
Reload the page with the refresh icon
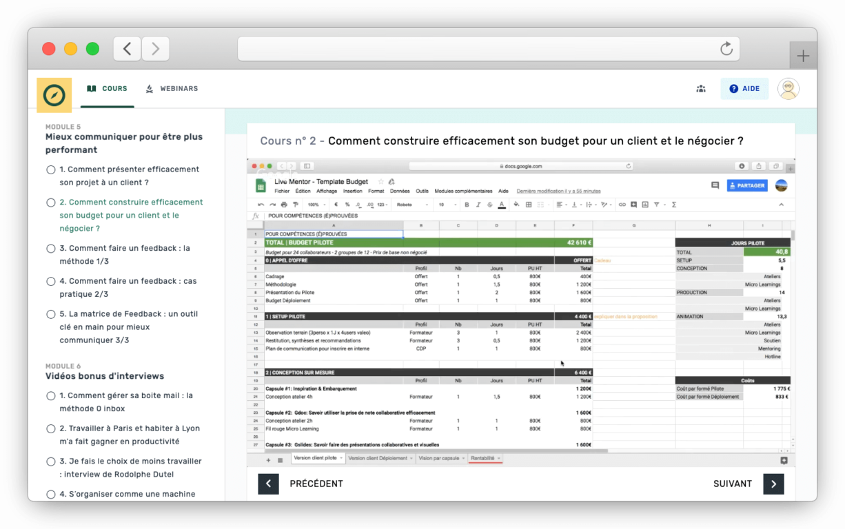tap(726, 49)
